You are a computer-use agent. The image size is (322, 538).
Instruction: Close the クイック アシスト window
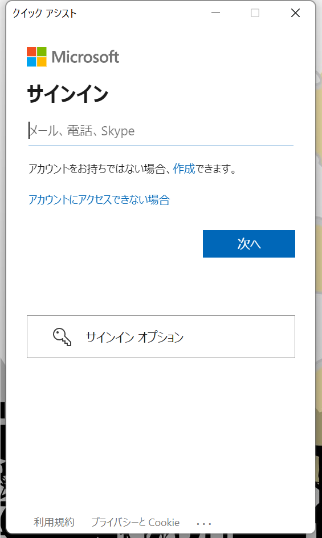295,13
